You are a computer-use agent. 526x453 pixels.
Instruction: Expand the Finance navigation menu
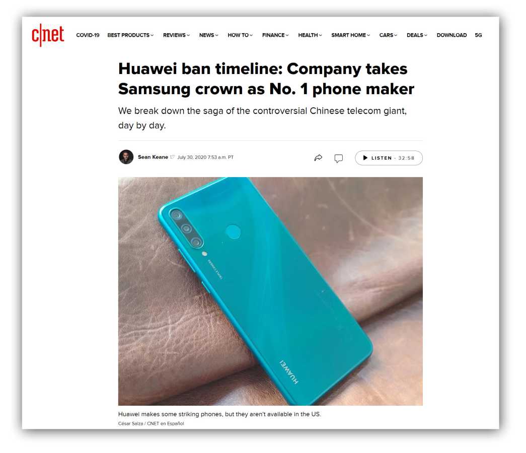(x=275, y=35)
